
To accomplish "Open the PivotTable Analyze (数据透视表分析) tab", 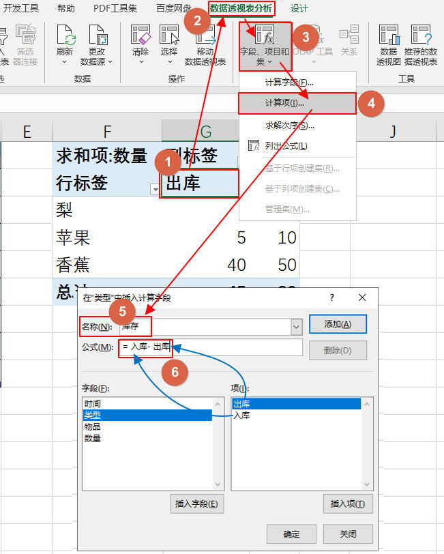I will tap(241, 8).
